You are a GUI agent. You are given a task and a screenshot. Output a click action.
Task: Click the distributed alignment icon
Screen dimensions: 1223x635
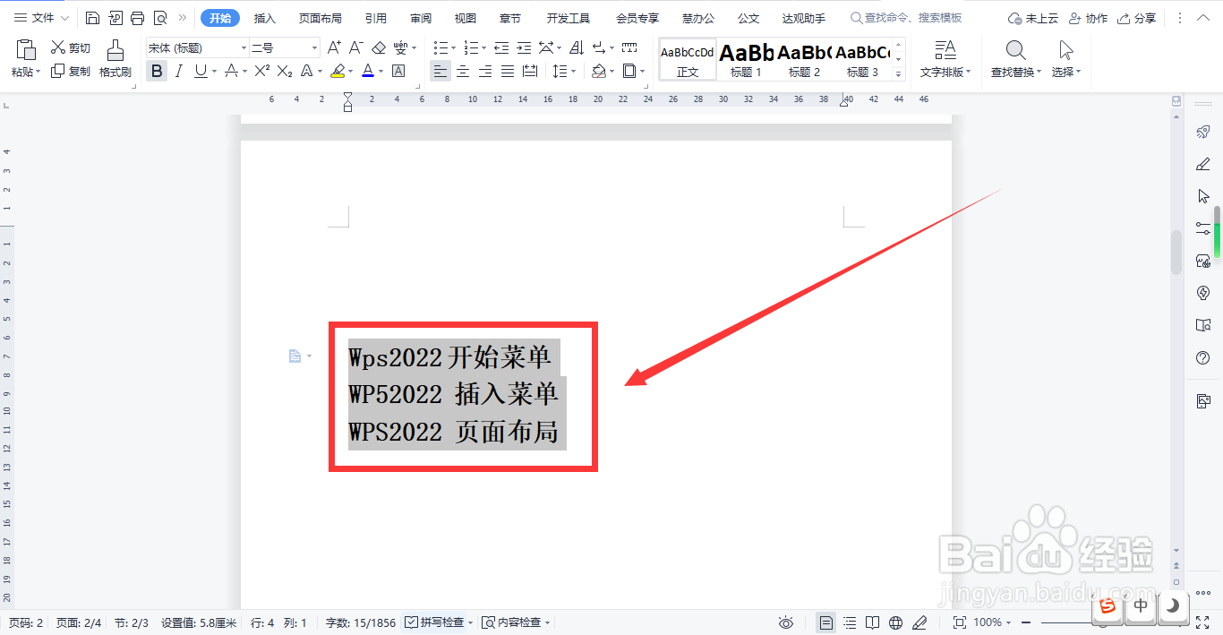click(530, 71)
